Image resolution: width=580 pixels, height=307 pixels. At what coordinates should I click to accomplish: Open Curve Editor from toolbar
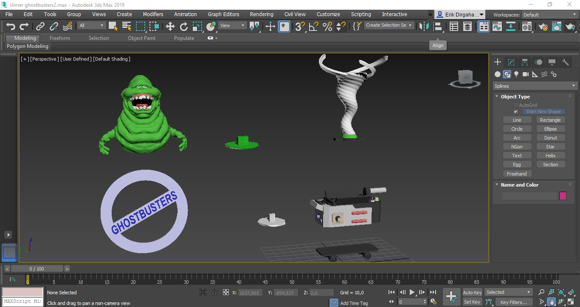pyautogui.click(x=497, y=26)
